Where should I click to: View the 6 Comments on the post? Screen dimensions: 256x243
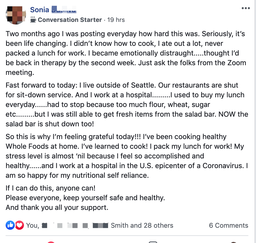(x=228, y=225)
